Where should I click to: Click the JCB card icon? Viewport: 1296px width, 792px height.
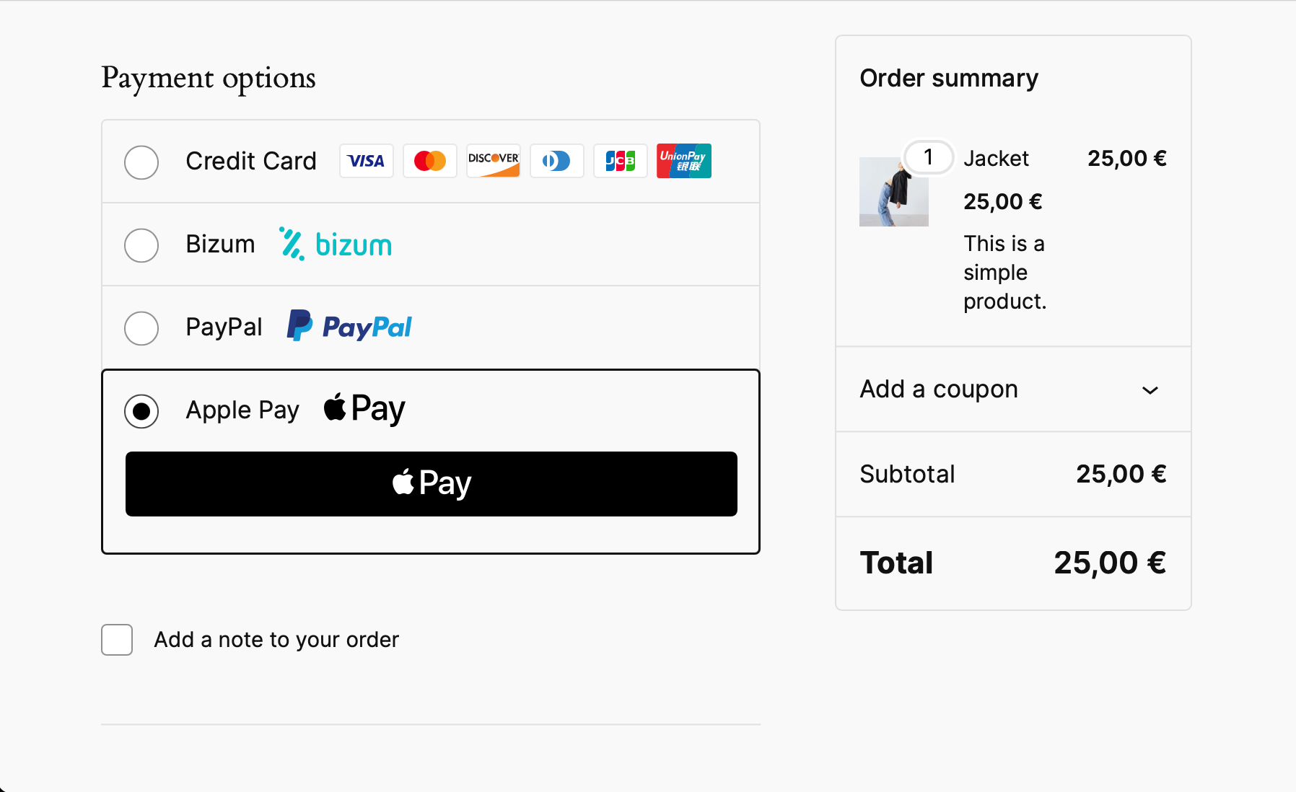[620, 161]
